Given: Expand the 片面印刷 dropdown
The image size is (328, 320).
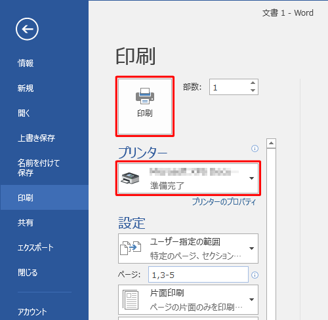Looking at the screenshot, I should (188, 300).
